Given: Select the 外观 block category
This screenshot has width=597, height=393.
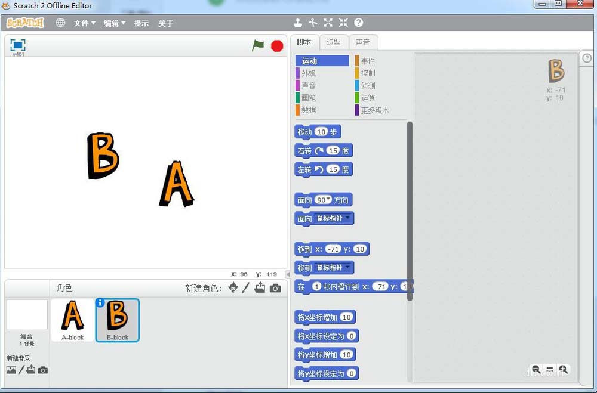Looking at the screenshot, I should (x=309, y=73).
